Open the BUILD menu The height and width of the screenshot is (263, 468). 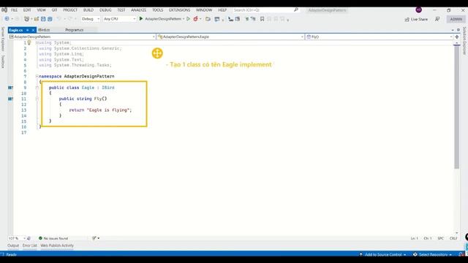click(88, 9)
